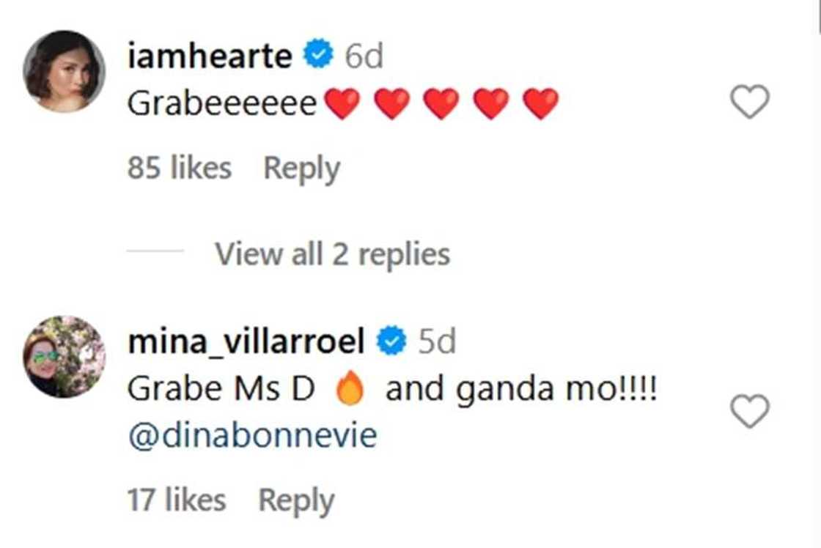Click the 6d timestamp on iamhearte's comment
Viewport: 821px width, 548px height.
coord(364,56)
